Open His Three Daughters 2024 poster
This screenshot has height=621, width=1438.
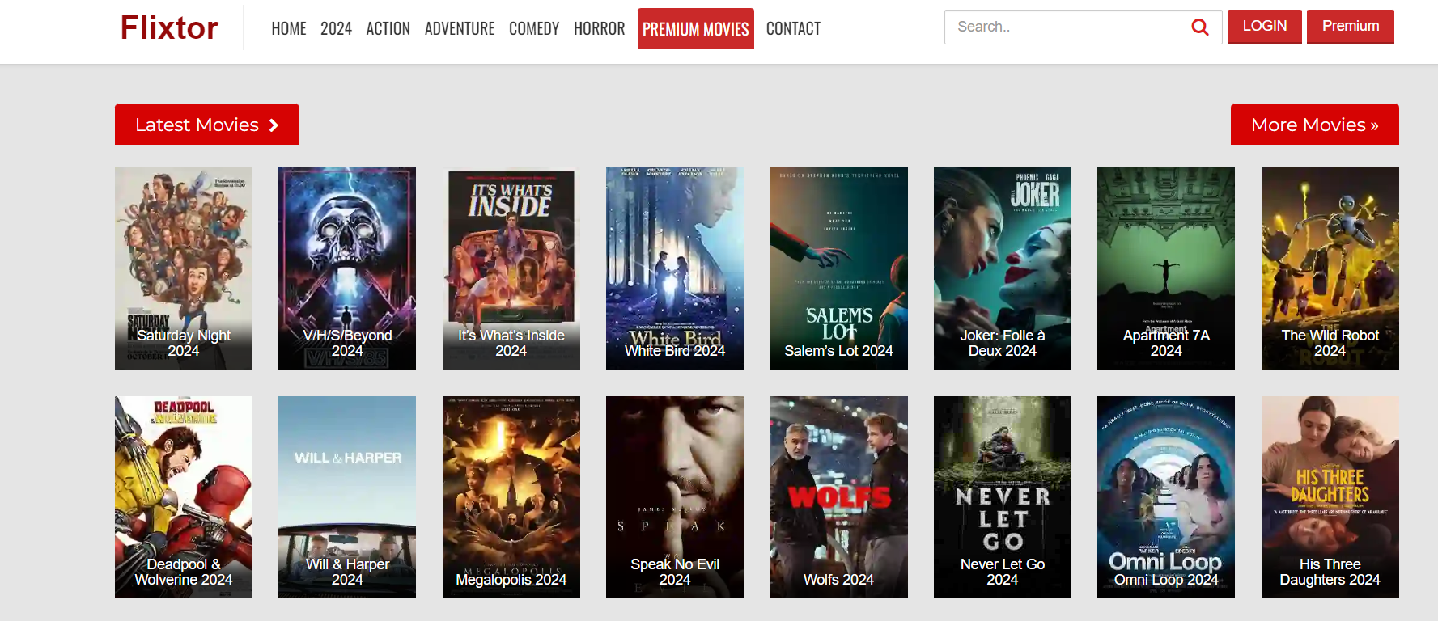point(1330,497)
